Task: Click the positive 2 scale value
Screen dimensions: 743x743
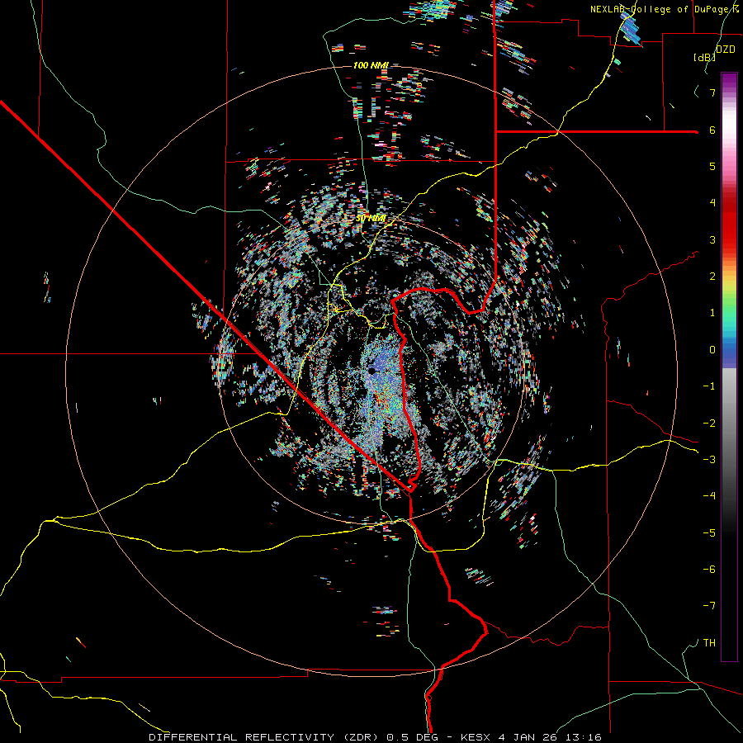Action: pos(712,277)
